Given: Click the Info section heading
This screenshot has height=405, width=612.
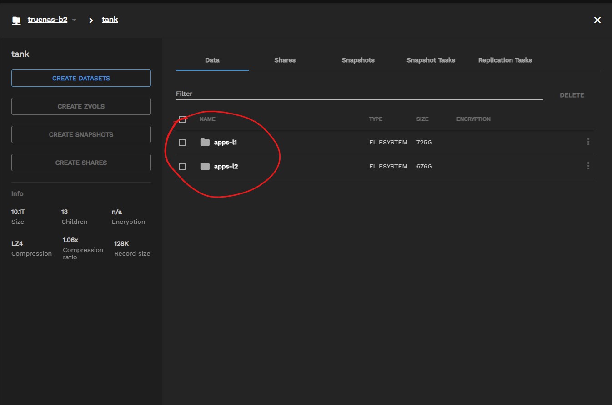Looking at the screenshot, I should (17, 193).
